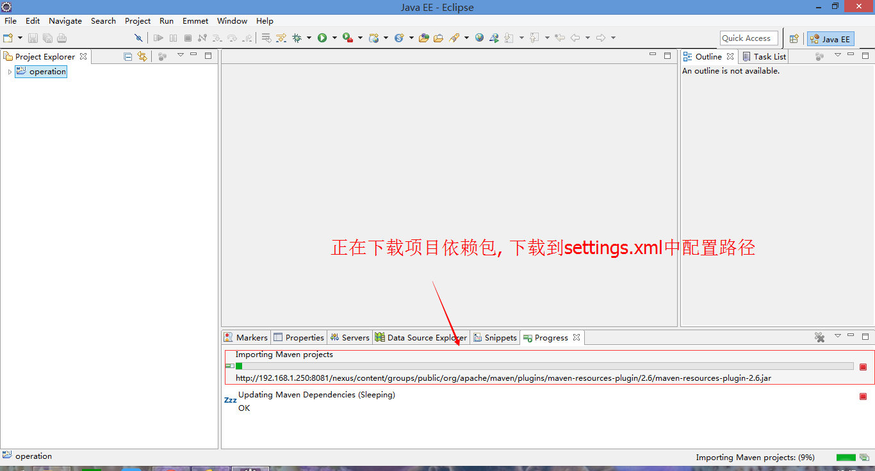This screenshot has width=875, height=471.
Task: Toggle Skip All Breakpoints icon
Action: tap(138, 38)
